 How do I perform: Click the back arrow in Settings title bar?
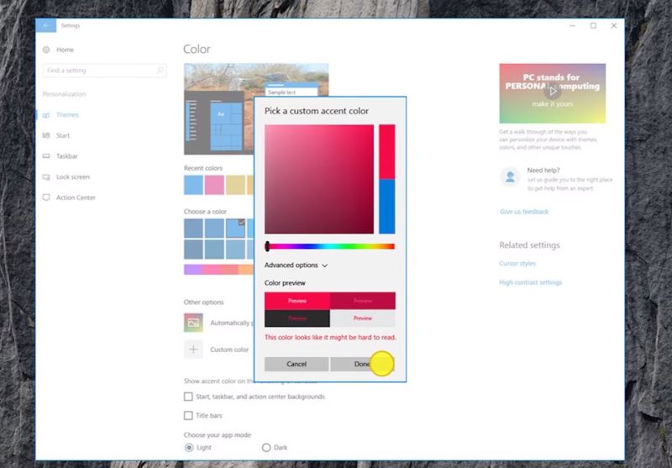tap(45, 25)
